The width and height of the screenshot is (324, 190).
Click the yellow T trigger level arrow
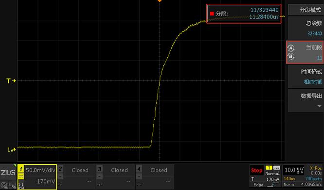(x=11, y=81)
